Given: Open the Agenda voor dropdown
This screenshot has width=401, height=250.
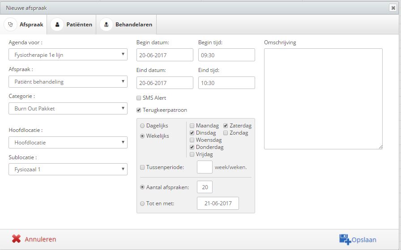Looking at the screenshot, I should pos(68,55).
